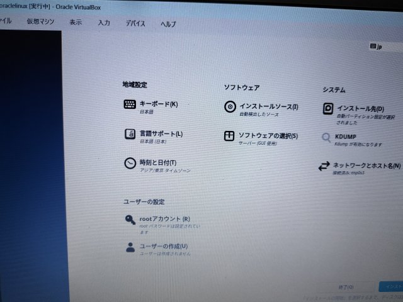The height and width of the screenshot is (302, 403).
Task: Open the 表示 menu
Action: pyautogui.click(x=76, y=23)
